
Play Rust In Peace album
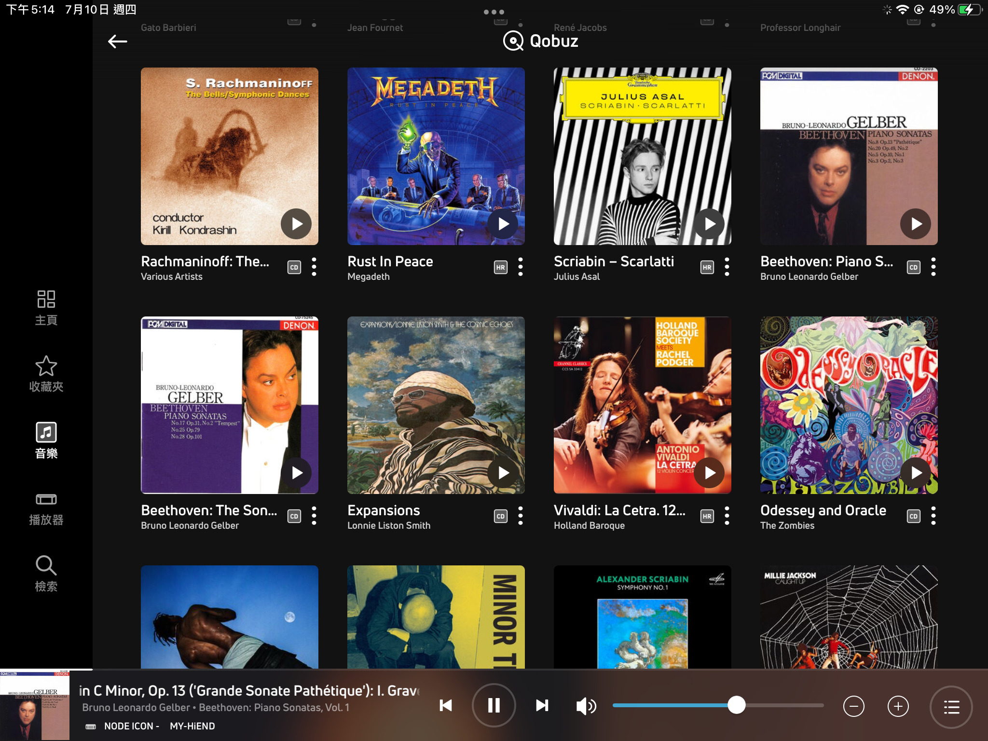coord(503,224)
